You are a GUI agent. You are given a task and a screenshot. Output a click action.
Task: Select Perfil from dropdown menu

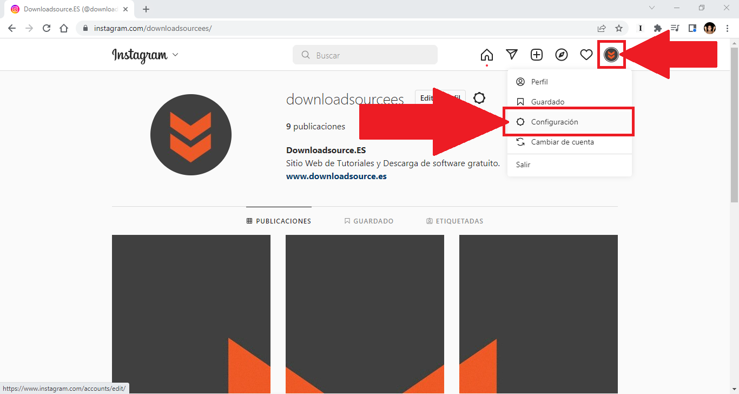570,82
